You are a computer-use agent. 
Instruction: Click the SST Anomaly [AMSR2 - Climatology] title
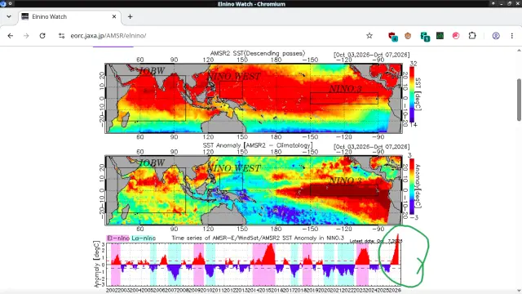click(x=258, y=145)
